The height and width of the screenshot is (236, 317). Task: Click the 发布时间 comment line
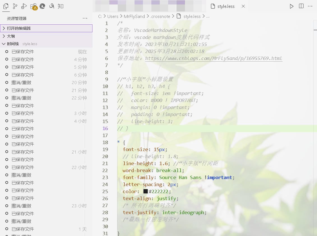tap(162, 44)
